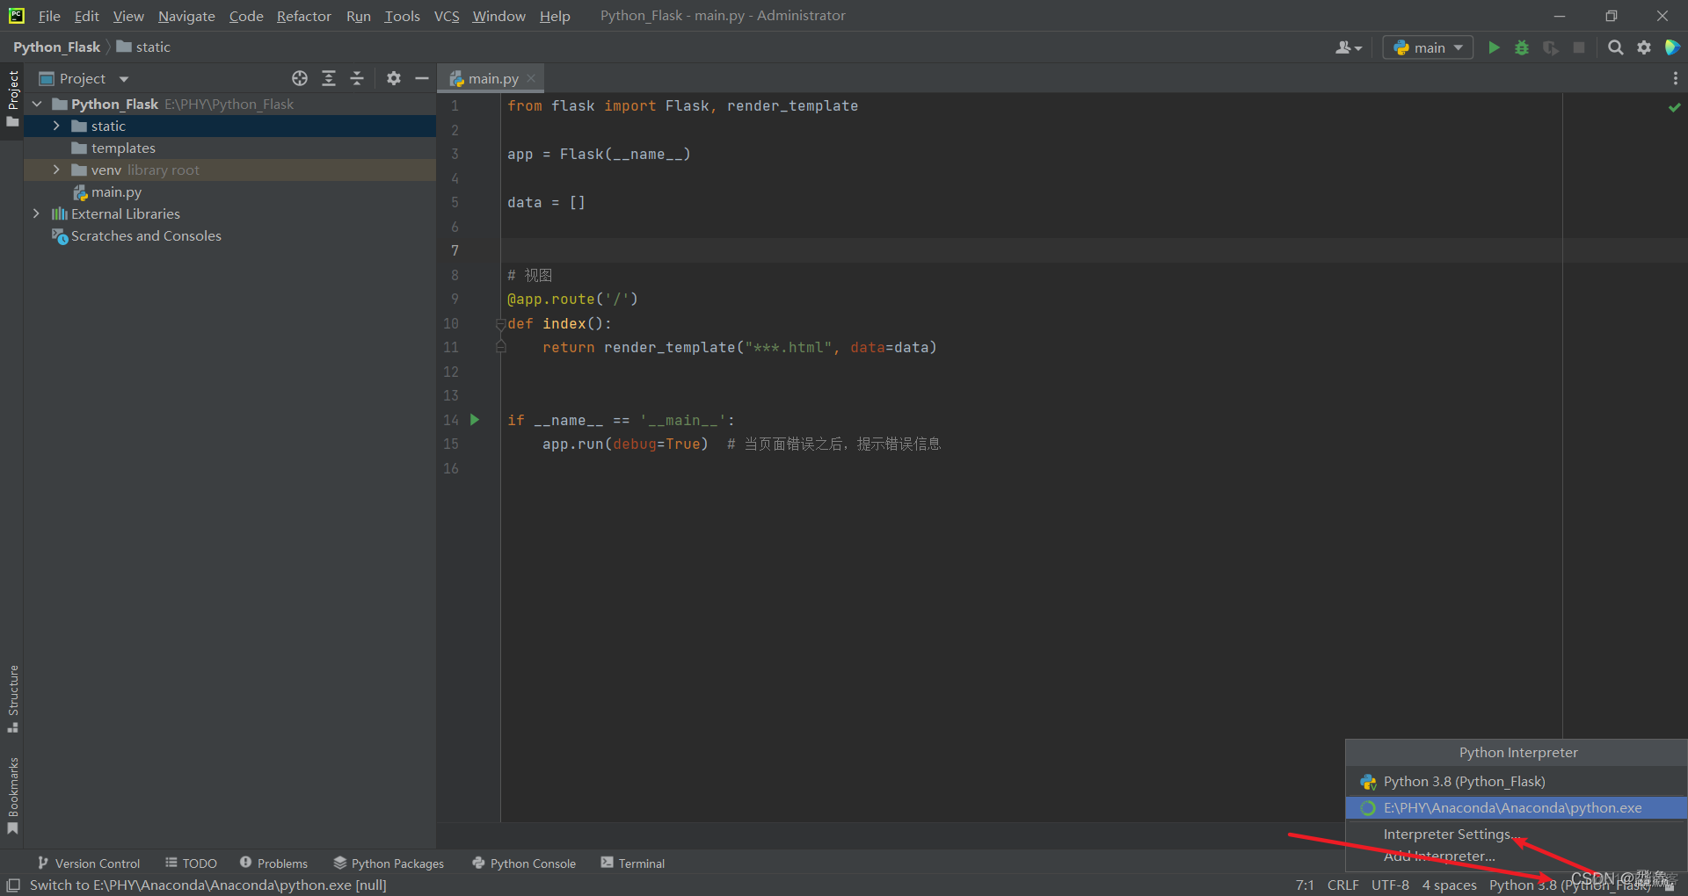Expand the static folder
1688x896 pixels.
[x=56, y=126]
